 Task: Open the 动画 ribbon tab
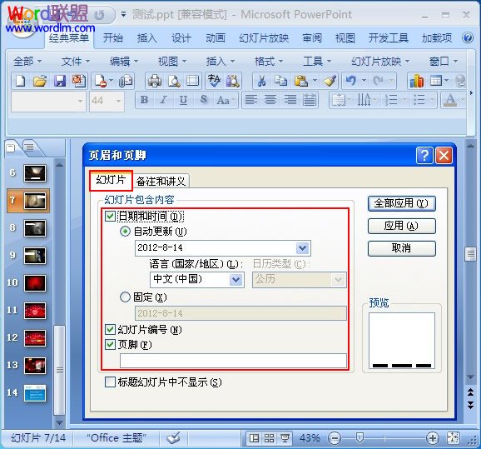point(216,38)
